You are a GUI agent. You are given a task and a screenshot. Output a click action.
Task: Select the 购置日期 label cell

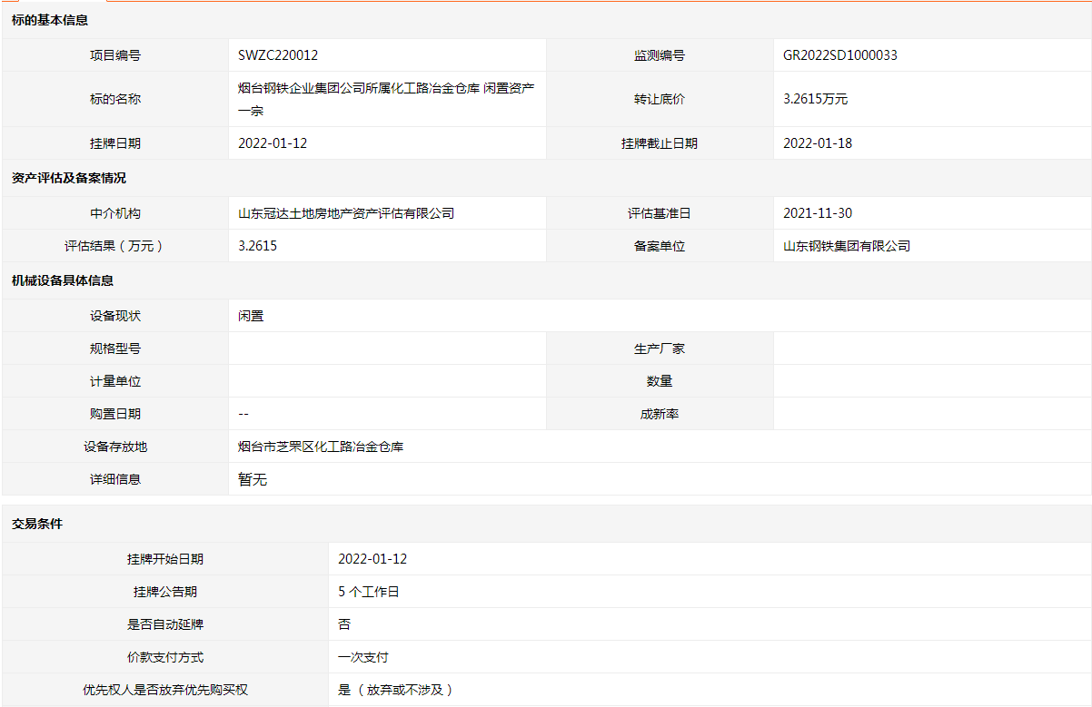pos(115,414)
